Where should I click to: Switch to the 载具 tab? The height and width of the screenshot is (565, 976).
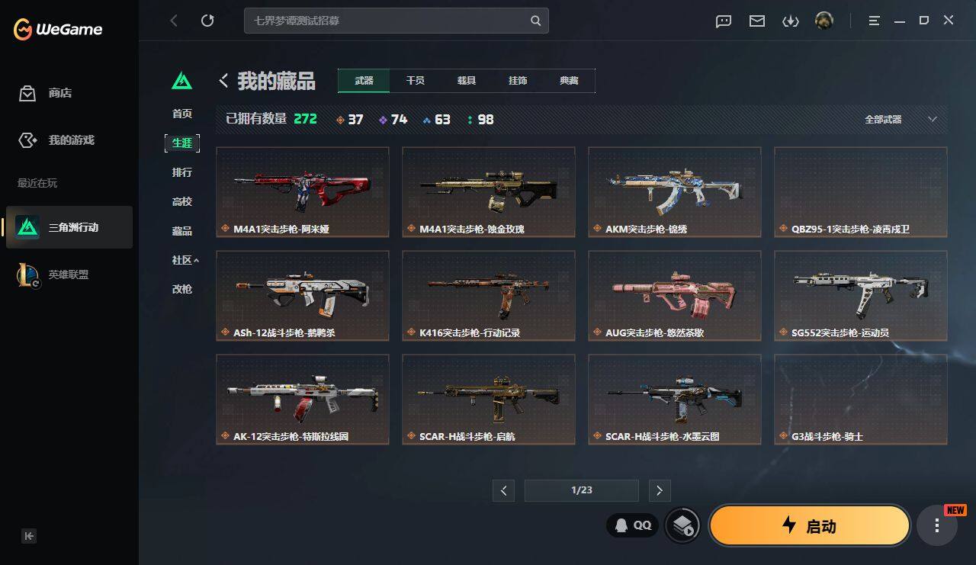pos(467,81)
